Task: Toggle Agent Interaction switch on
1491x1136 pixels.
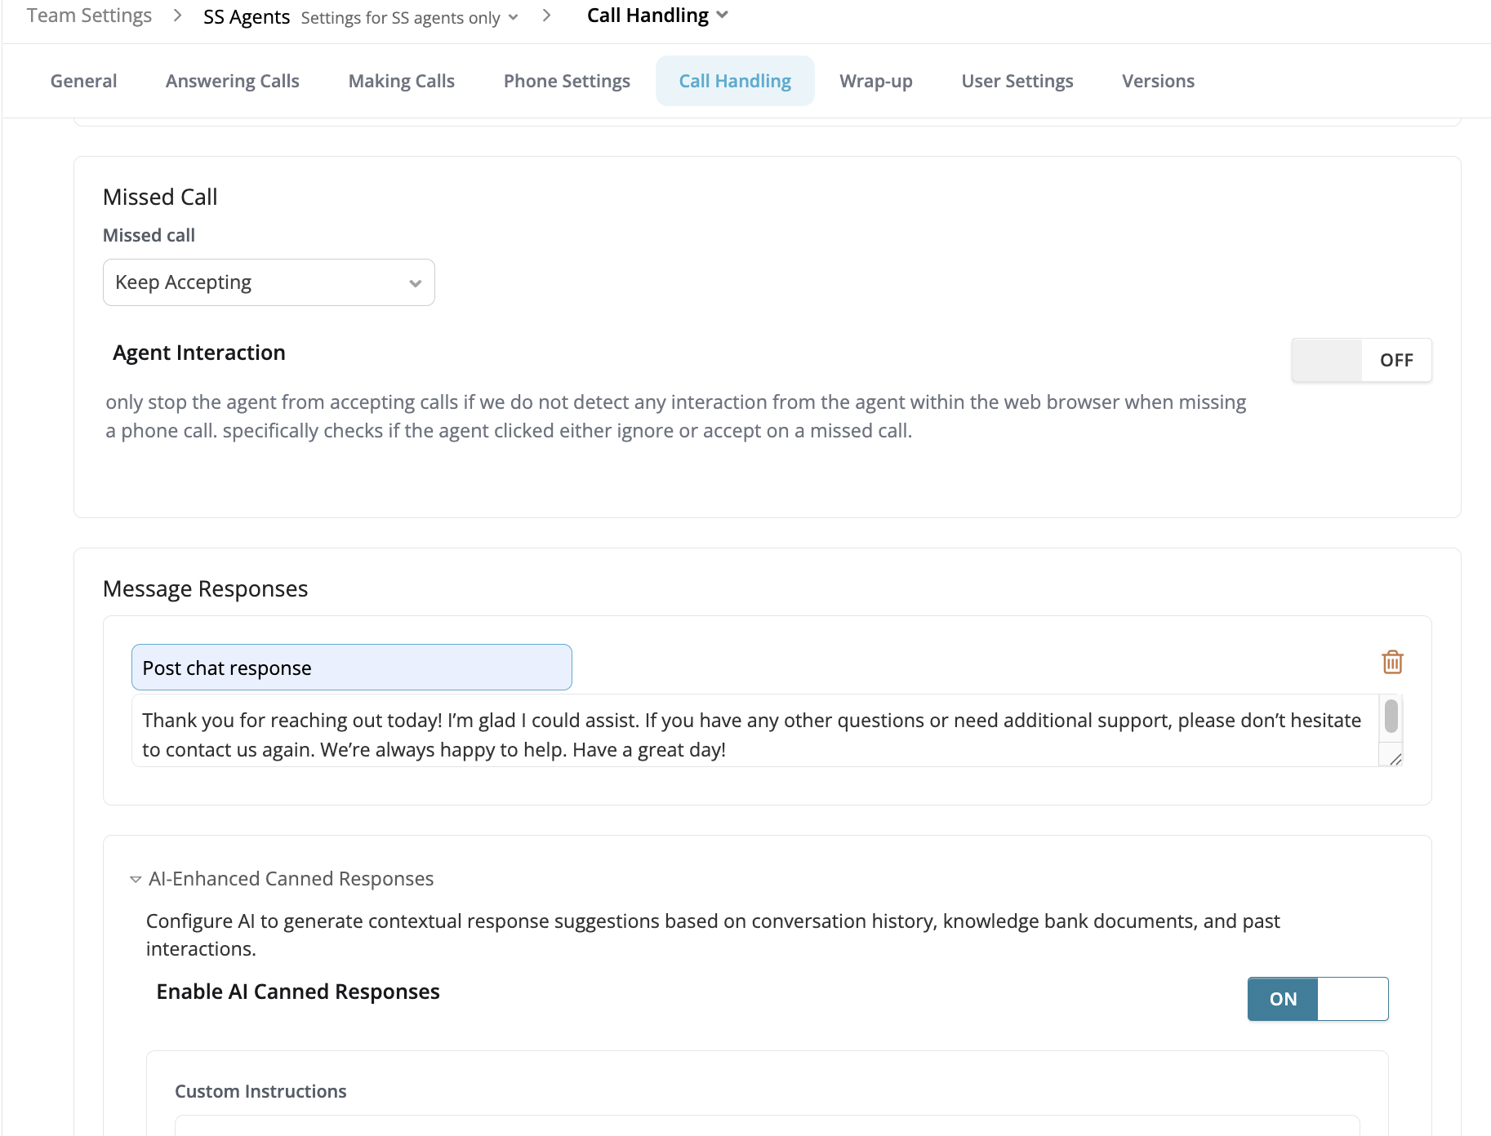Action: coord(1361,360)
